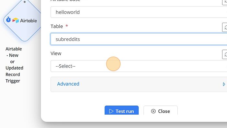227x128 pixels.
Task: Click the play triangle icon in Test run
Action: (111, 111)
